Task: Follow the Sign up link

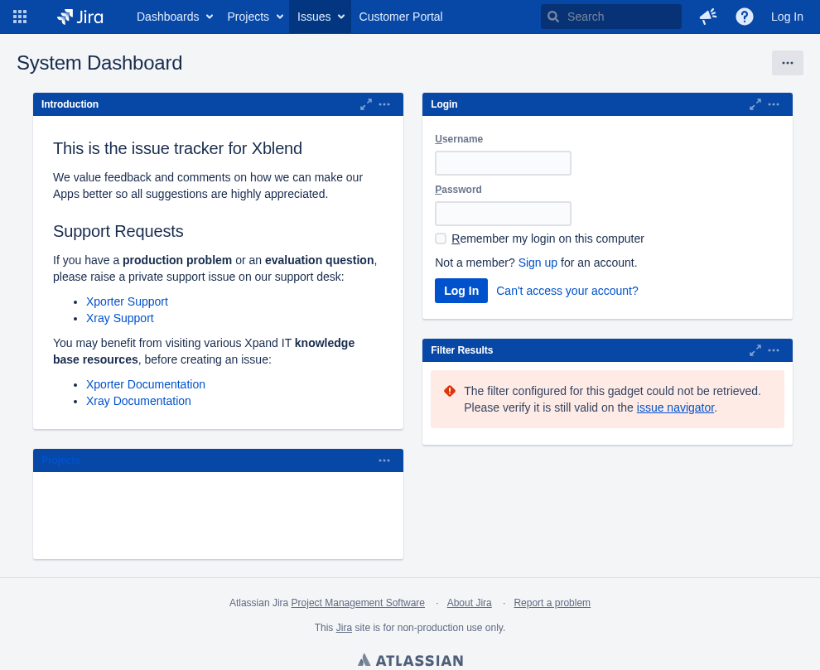Action: 538,263
